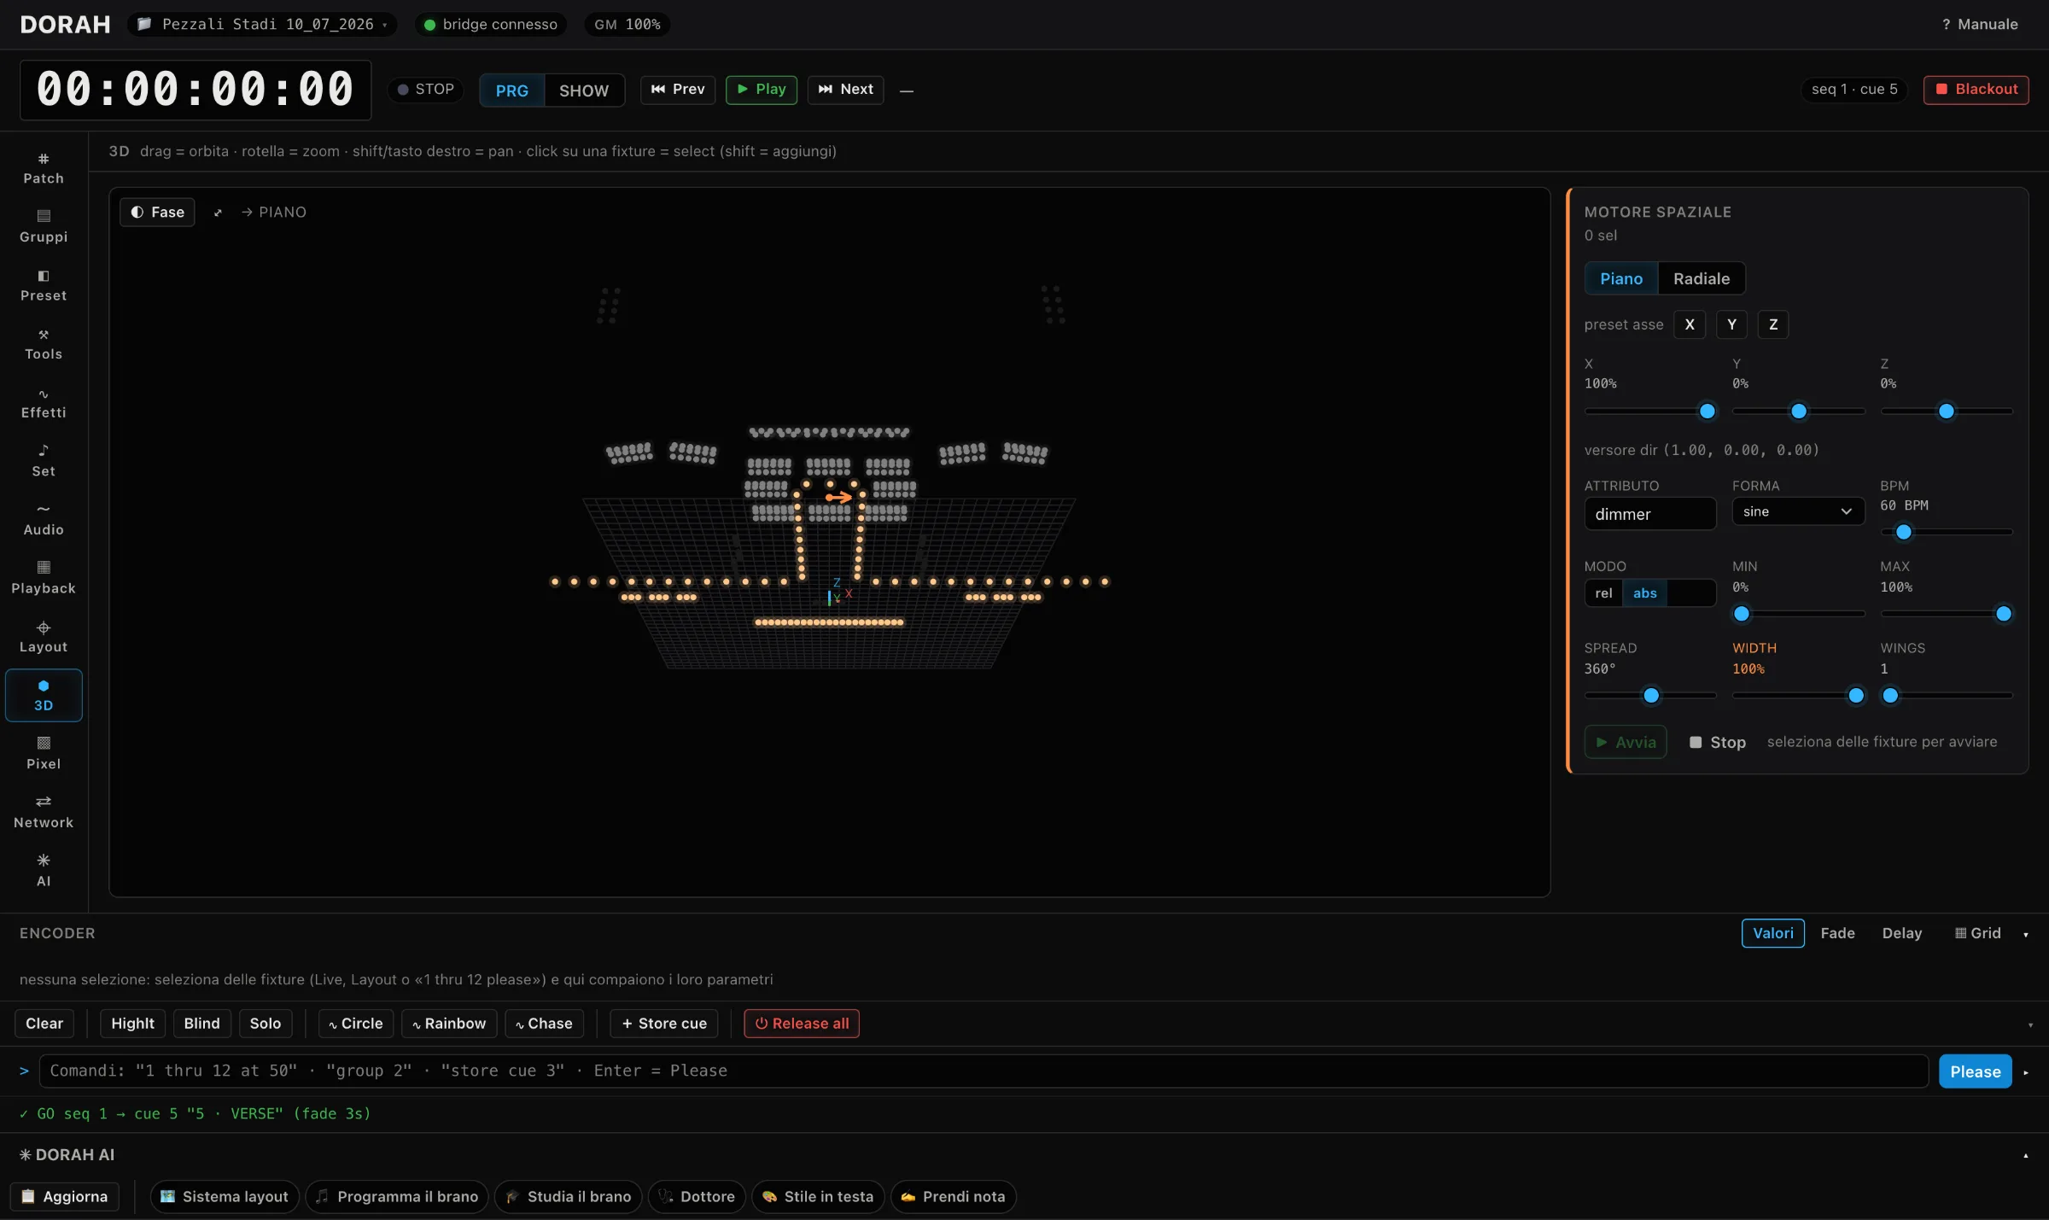Click the Blackout button
The width and height of the screenshot is (2049, 1220).
coord(1976,90)
